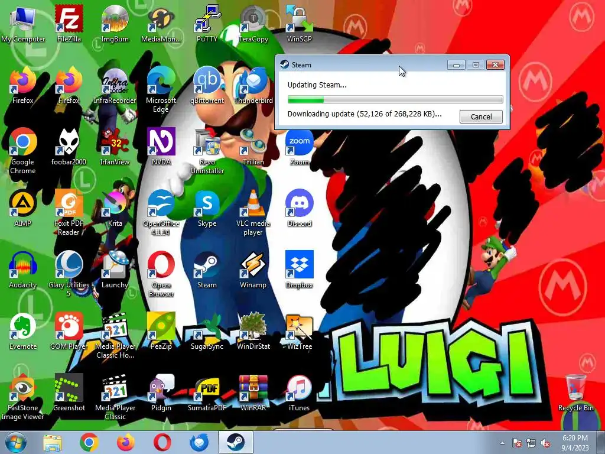This screenshot has height=454, width=605.
Task: Open the Foxit PDF Reader icon
Action: (x=69, y=212)
